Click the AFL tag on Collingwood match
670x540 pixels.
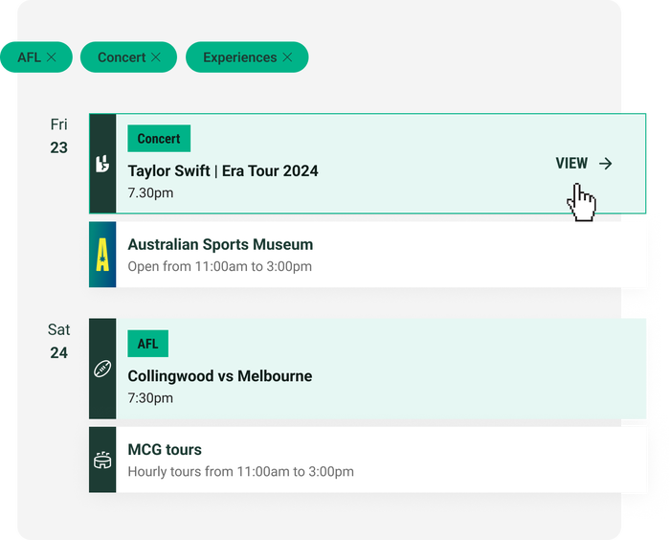(x=147, y=344)
